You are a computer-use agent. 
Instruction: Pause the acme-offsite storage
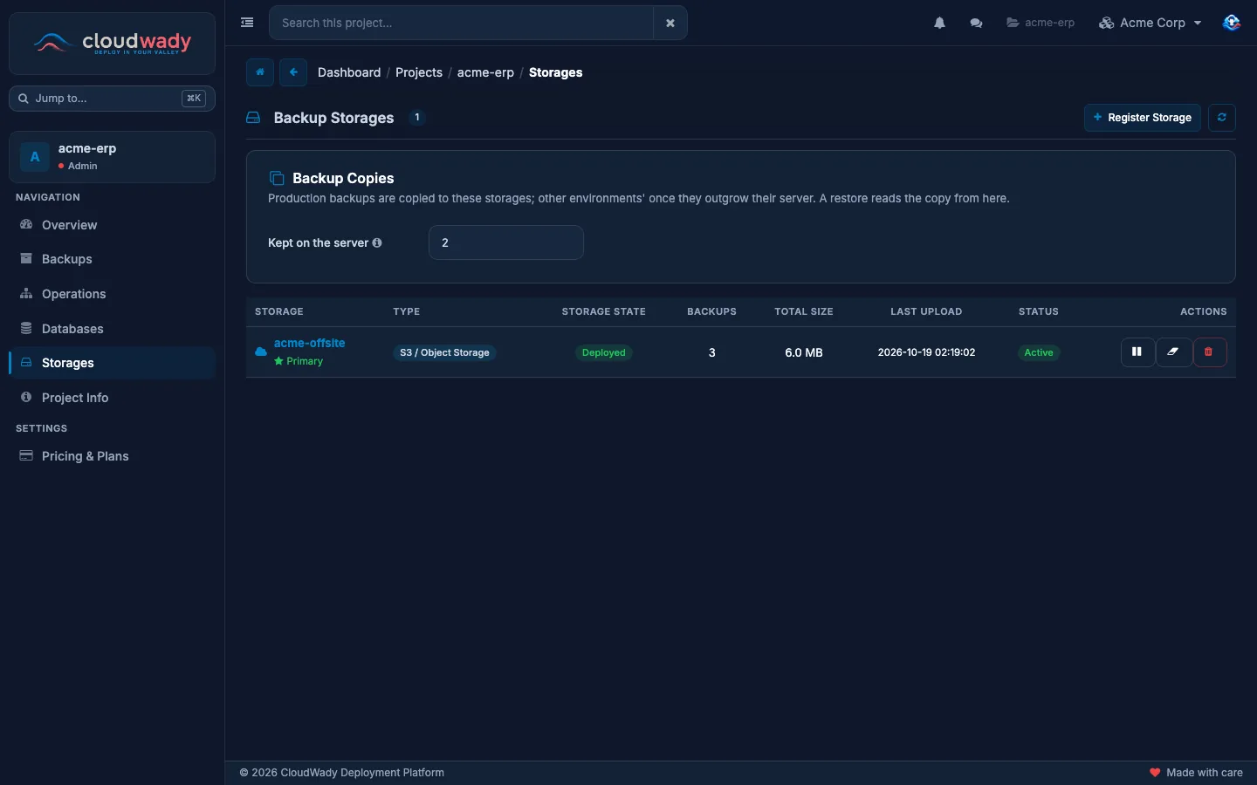[x=1137, y=352]
